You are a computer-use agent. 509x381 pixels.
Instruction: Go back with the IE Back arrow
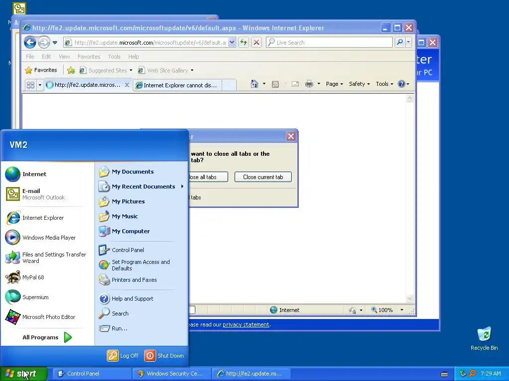30,42
